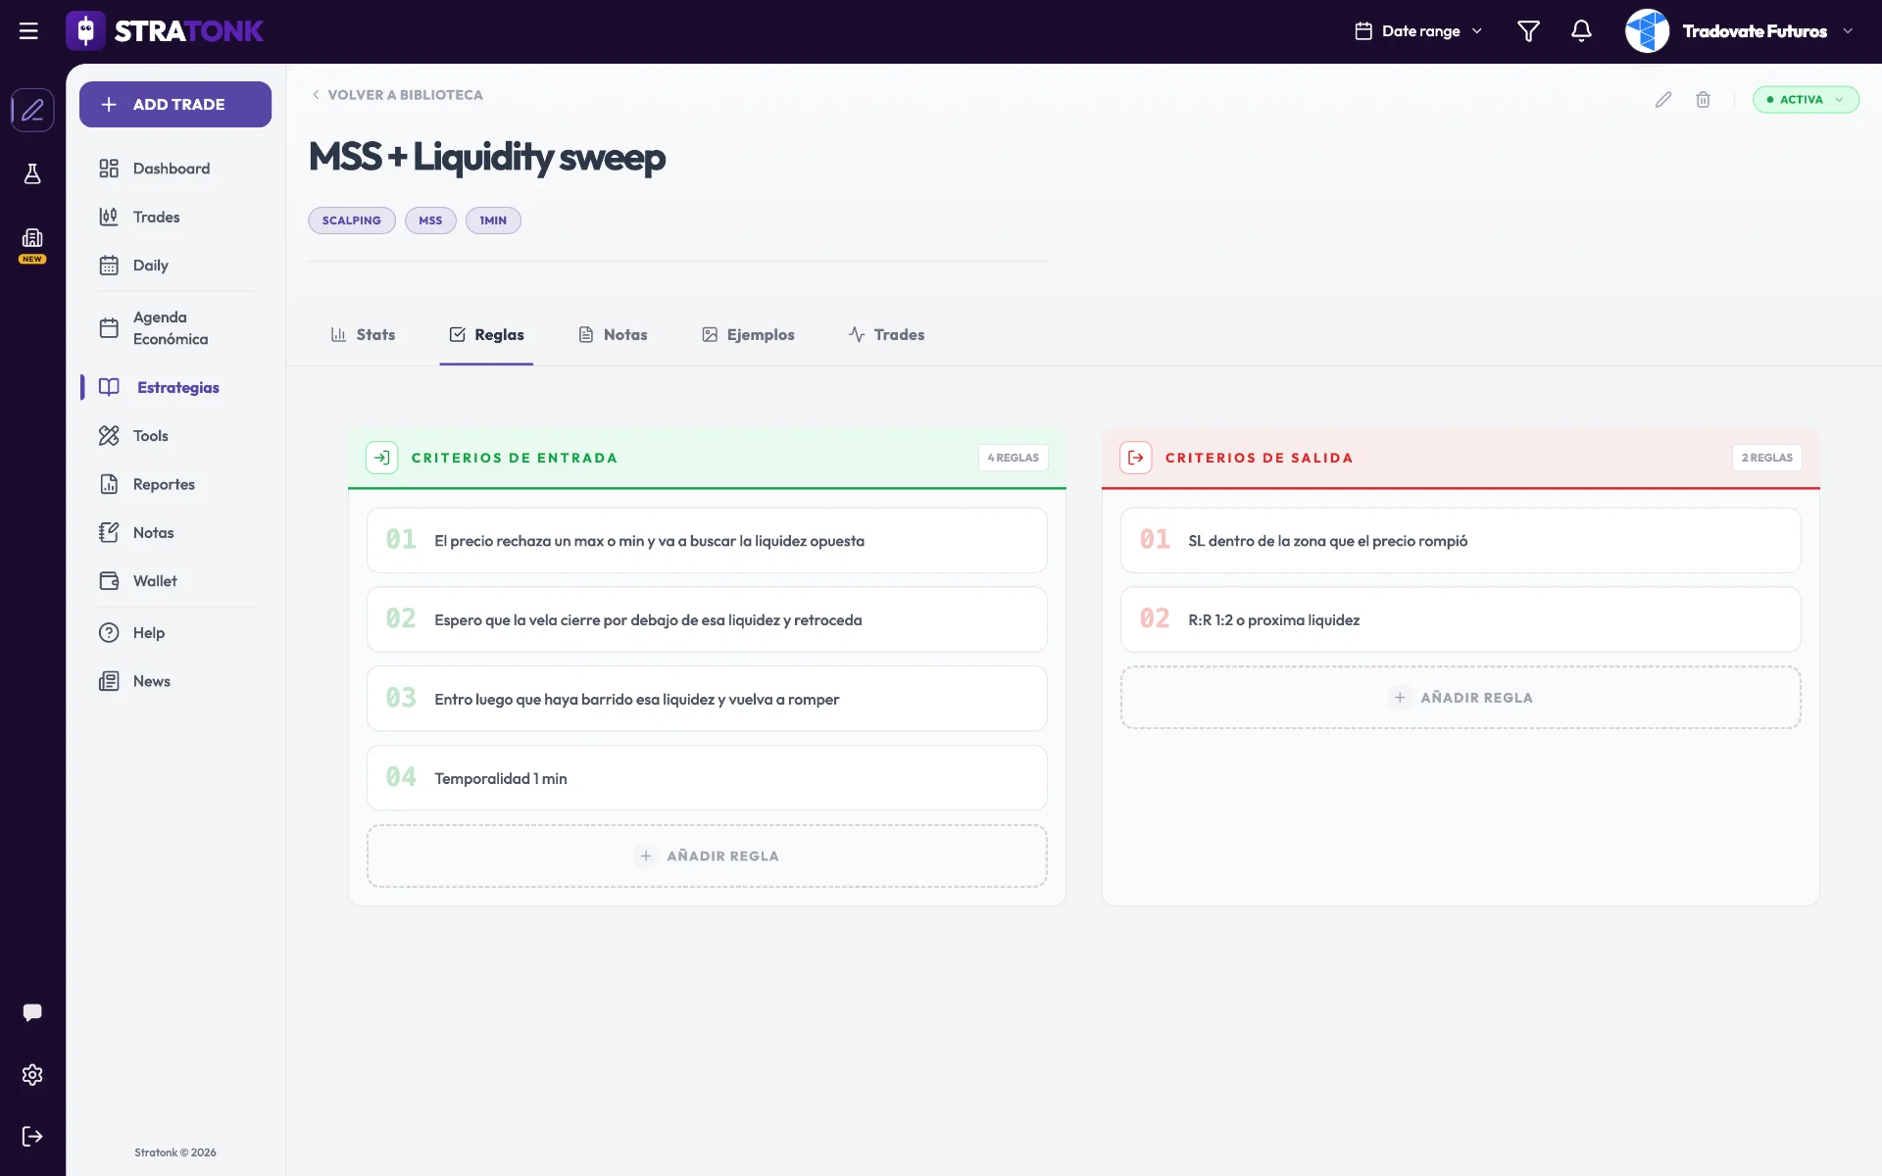Open Help in sidebar
The height and width of the screenshot is (1176, 1882).
point(132,633)
